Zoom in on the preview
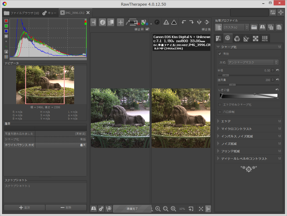This screenshot has height=216, width=287. (x=158, y=209)
